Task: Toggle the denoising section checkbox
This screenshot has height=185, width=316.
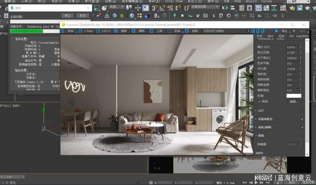Action: [x=302, y=135]
